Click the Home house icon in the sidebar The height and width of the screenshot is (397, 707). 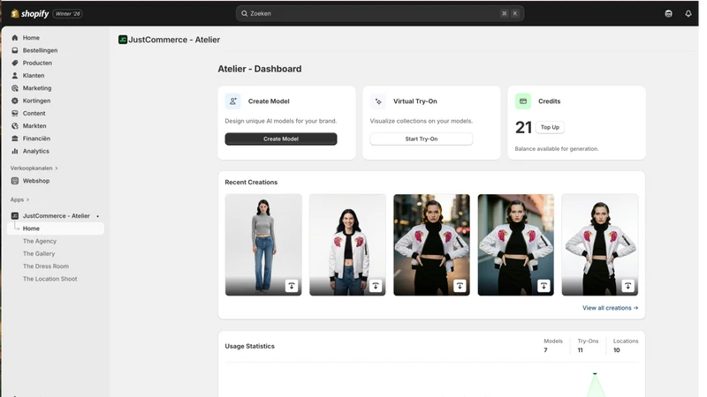(15, 38)
